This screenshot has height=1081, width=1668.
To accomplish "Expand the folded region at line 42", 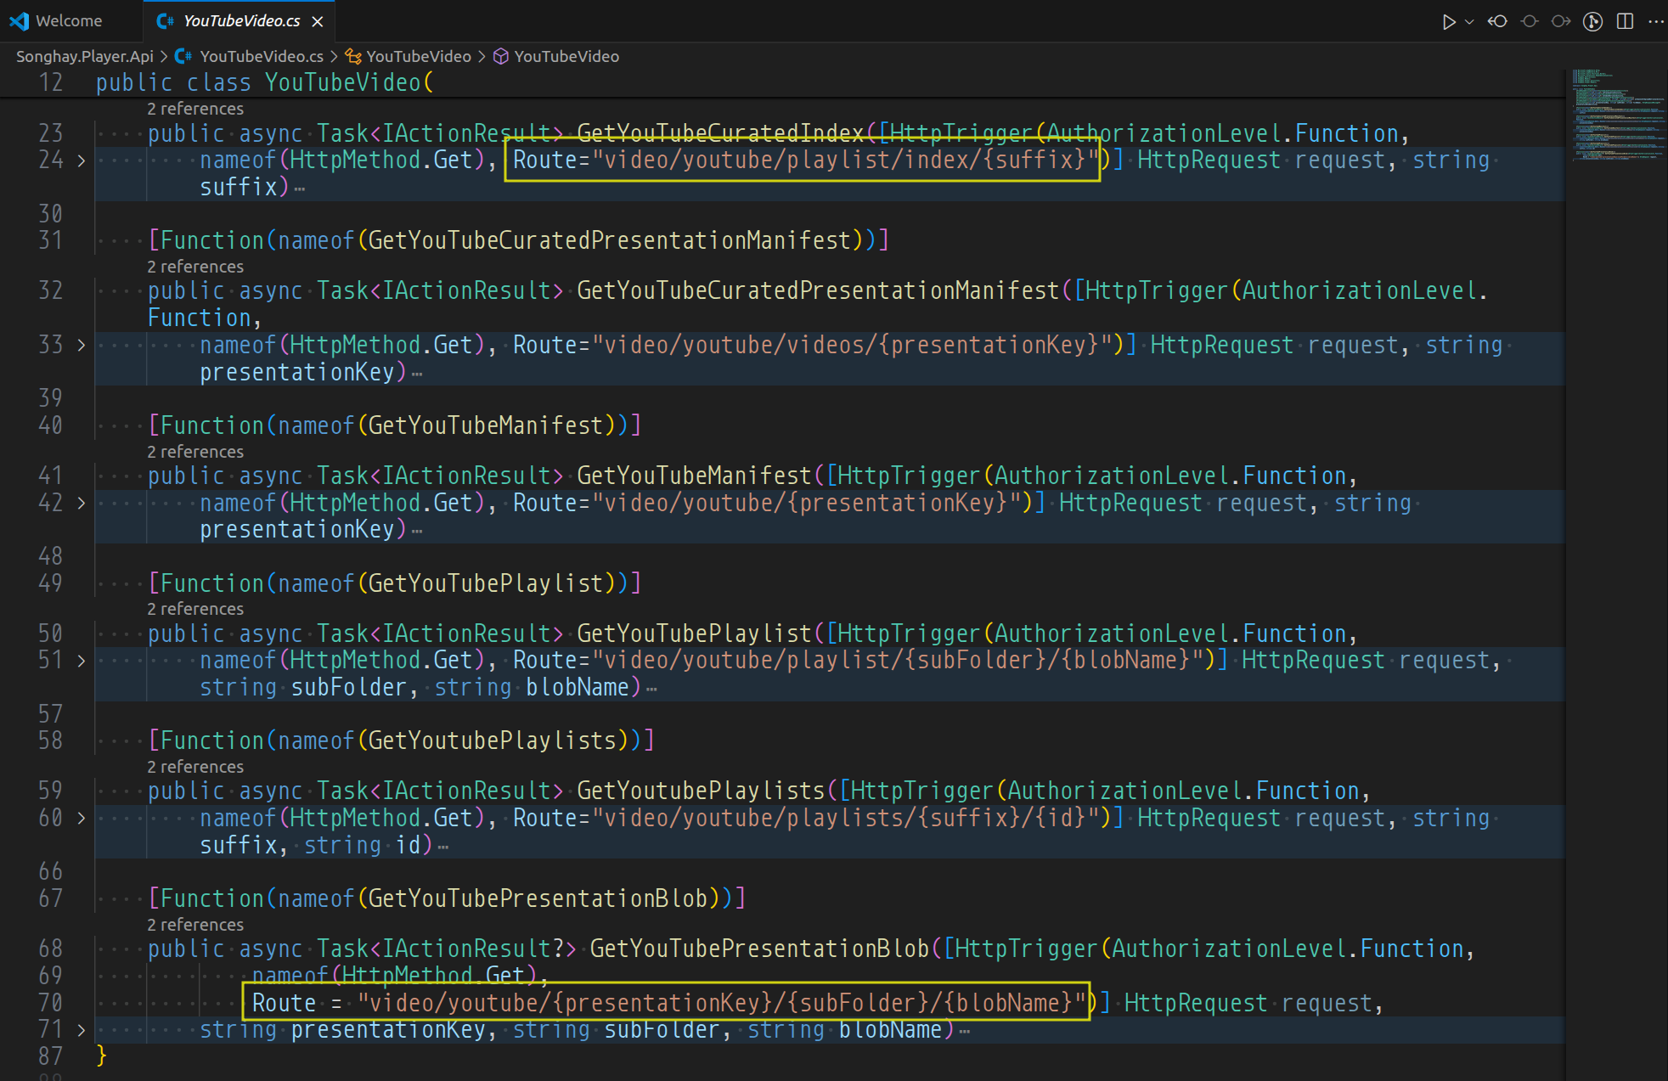I will pos(82,504).
